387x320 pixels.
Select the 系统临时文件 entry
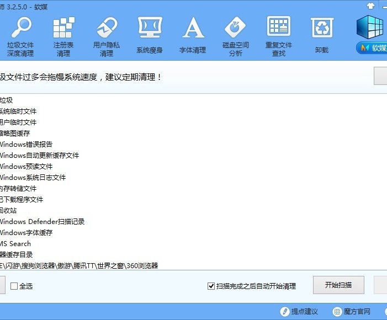pos(18,111)
